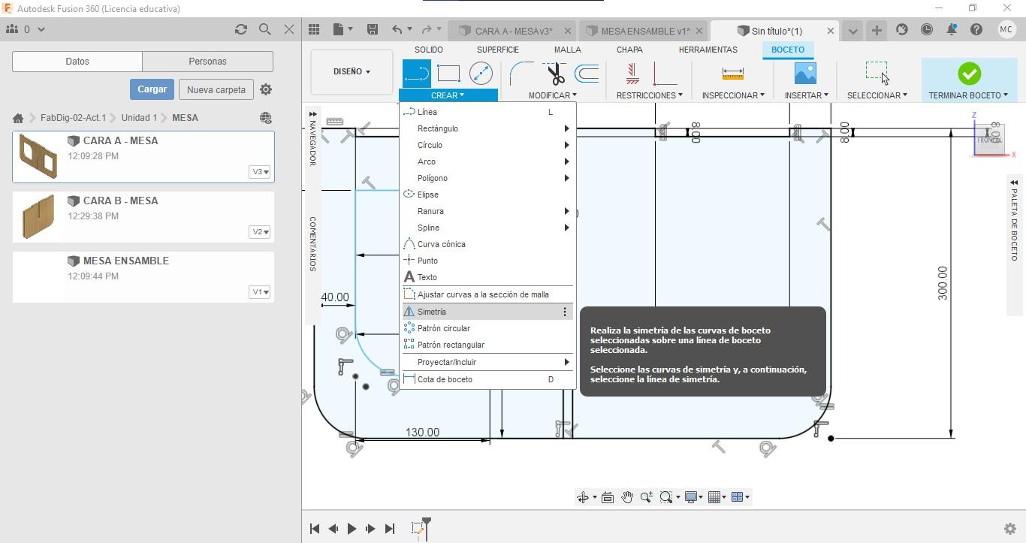The width and height of the screenshot is (1026, 543).
Task: Open the Orbit navigation tool
Action: (x=582, y=497)
